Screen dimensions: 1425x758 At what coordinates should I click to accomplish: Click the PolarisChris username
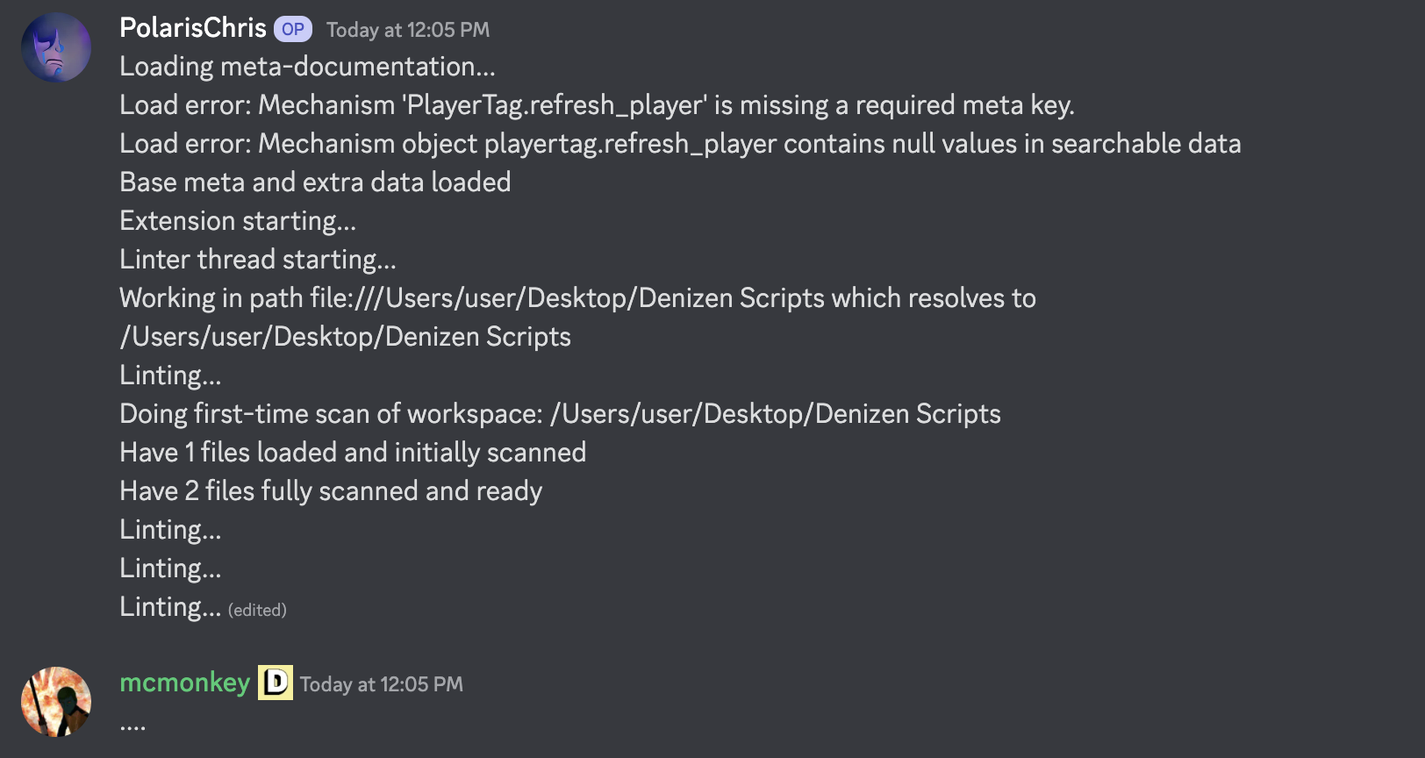(x=193, y=28)
